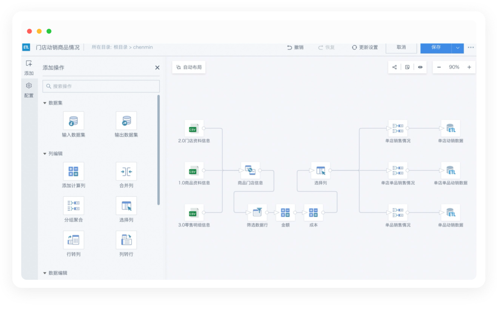
Task: Switch to the 配置 sidebar tab
Action: click(x=29, y=90)
